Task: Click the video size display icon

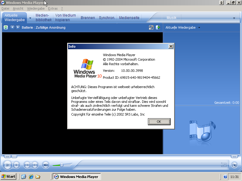Action: [151, 27]
